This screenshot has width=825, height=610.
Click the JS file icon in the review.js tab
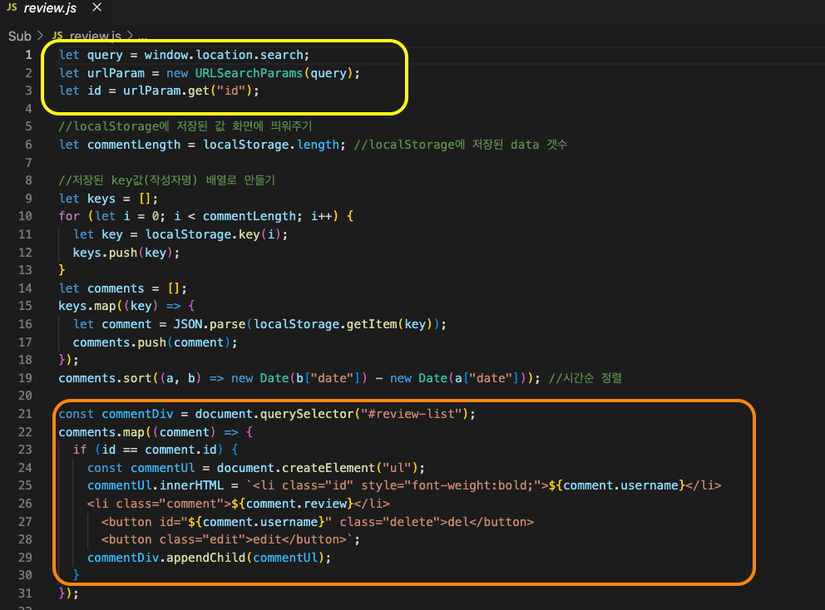(x=12, y=7)
